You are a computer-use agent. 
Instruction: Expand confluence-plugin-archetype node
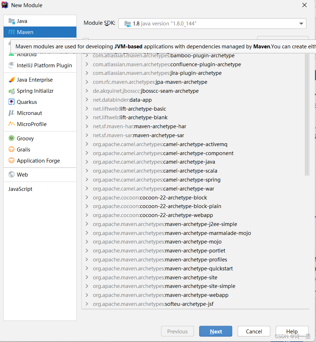tap(87, 64)
